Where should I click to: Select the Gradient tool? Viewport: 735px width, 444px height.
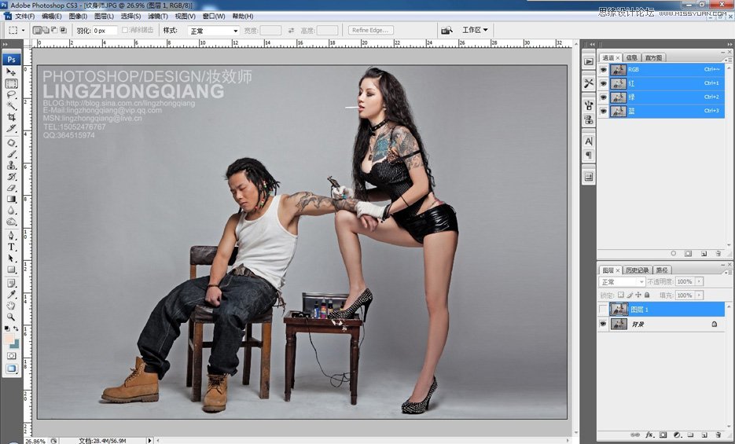coord(11,199)
